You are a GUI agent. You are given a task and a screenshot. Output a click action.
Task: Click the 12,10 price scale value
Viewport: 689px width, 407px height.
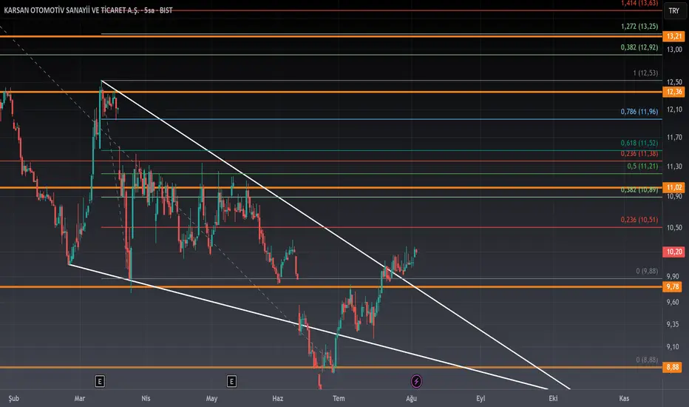pos(674,110)
